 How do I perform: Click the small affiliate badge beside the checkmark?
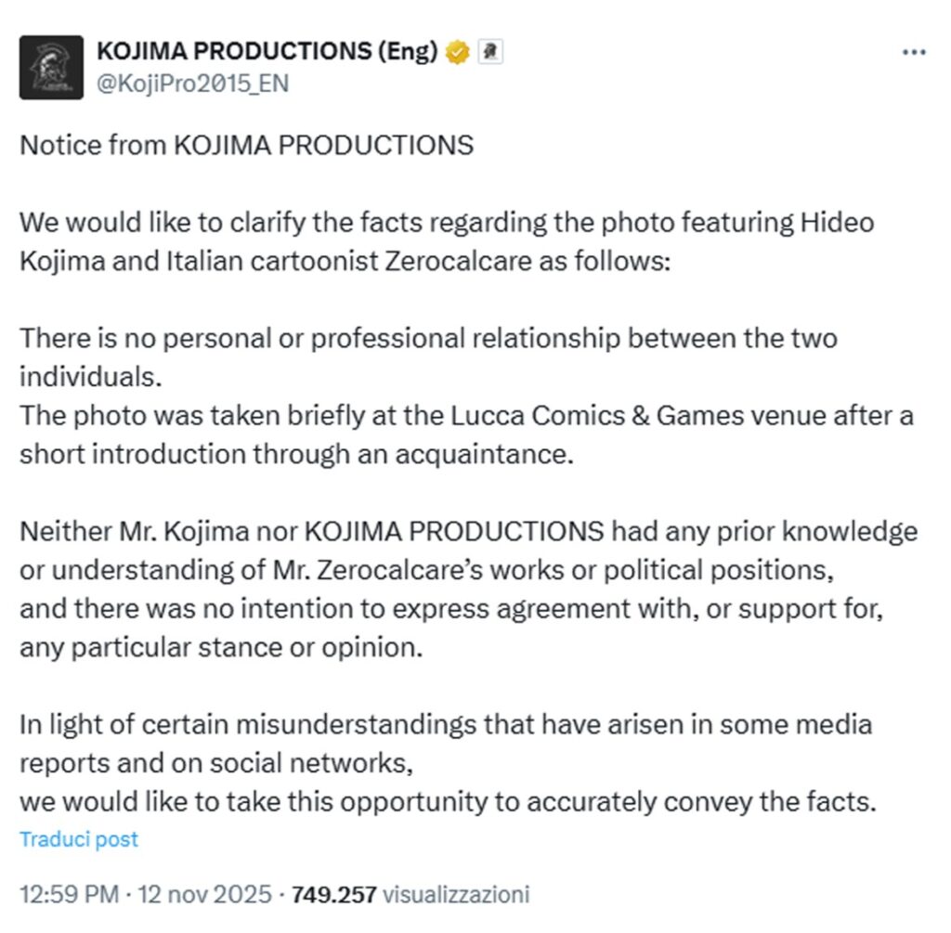point(489,52)
